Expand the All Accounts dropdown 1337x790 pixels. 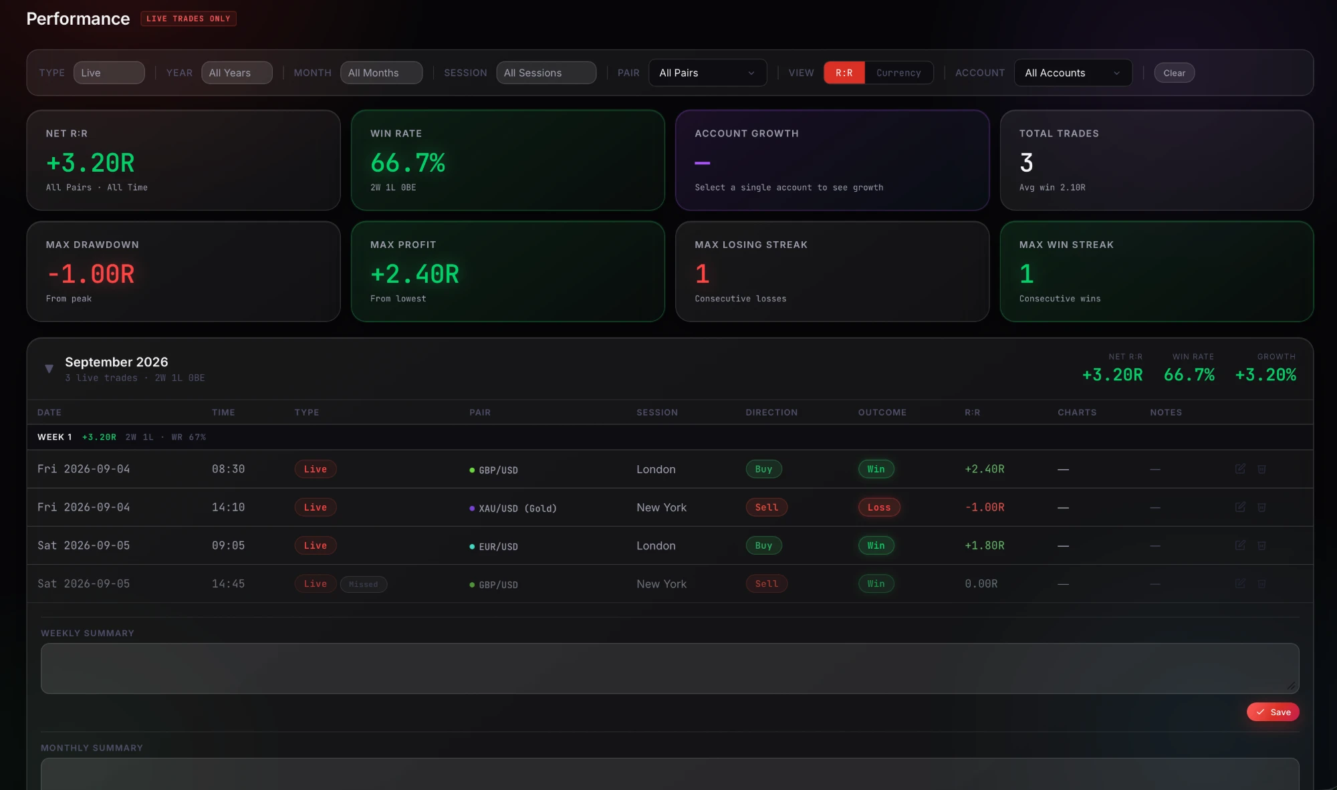tap(1073, 73)
